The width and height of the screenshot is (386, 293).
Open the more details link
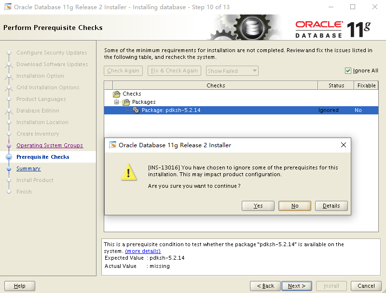pyautogui.click(x=143, y=251)
